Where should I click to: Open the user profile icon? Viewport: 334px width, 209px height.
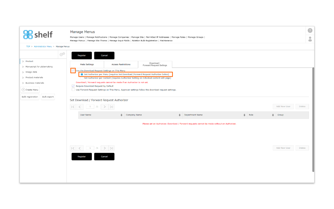click(310, 39)
